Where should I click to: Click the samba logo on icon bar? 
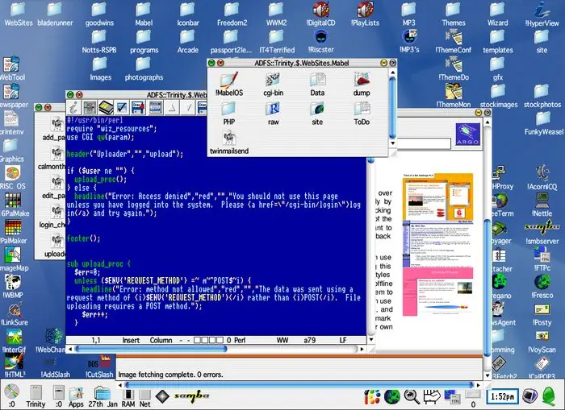coord(191,396)
